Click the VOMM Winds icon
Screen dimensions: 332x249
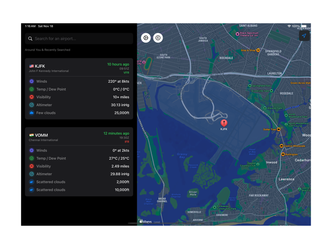(x=31, y=150)
